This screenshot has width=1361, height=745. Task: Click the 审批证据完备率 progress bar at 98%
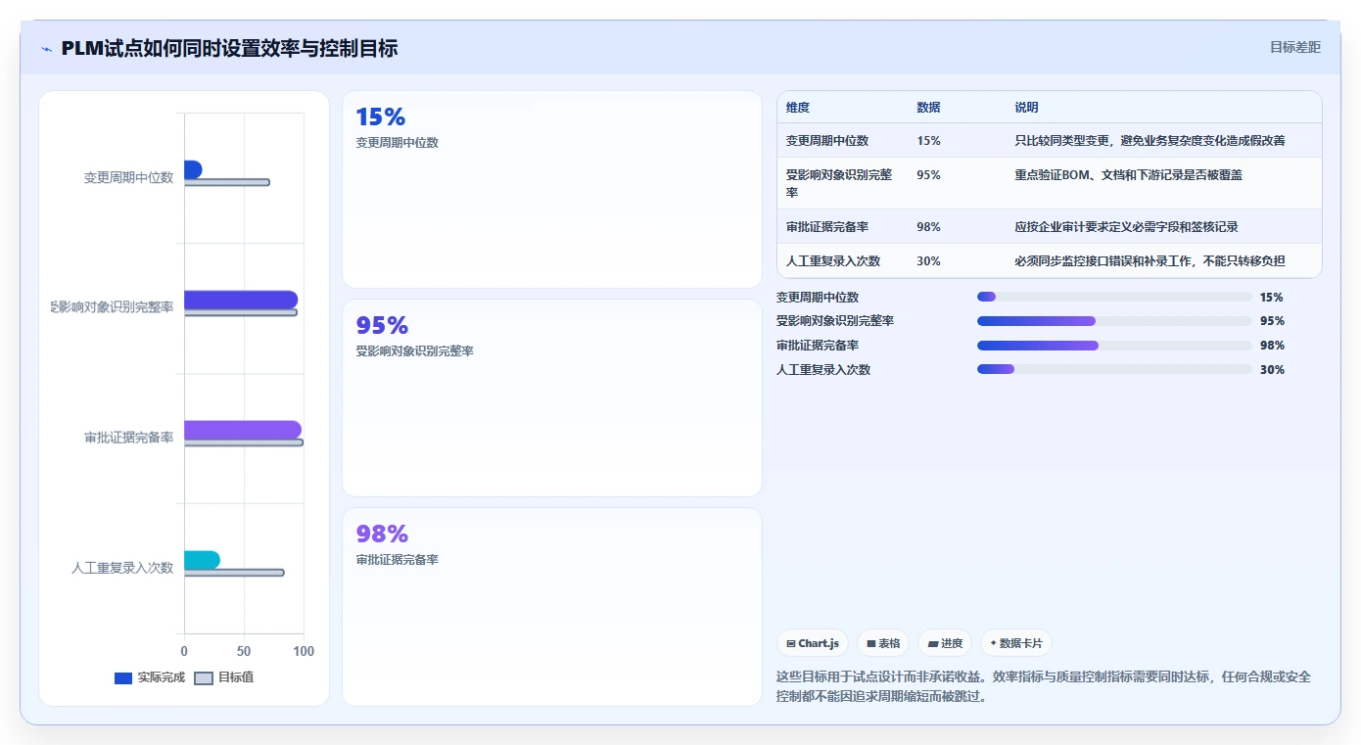pyautogui.click(x=1114, y=346)
